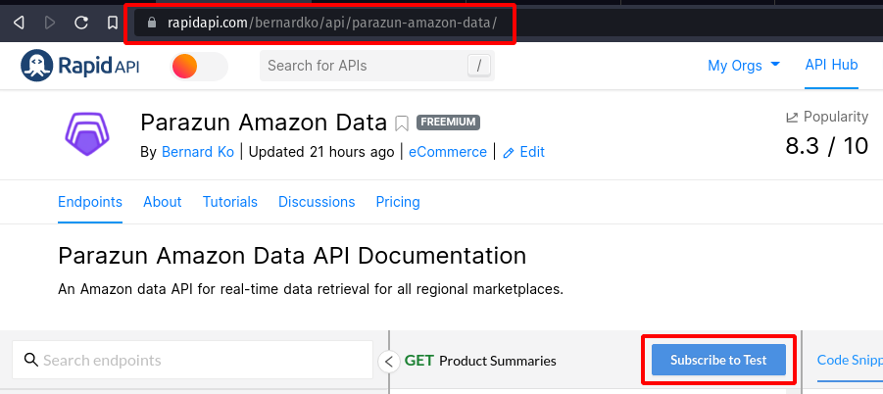Reload the page with the refresh icon

tap(81, 22)
